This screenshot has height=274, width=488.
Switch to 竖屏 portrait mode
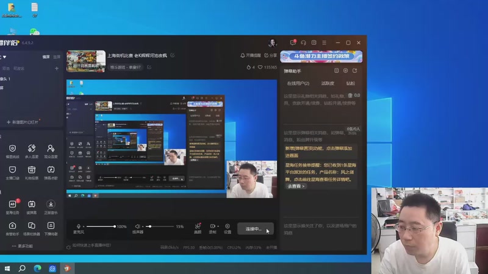click(57, 57)
